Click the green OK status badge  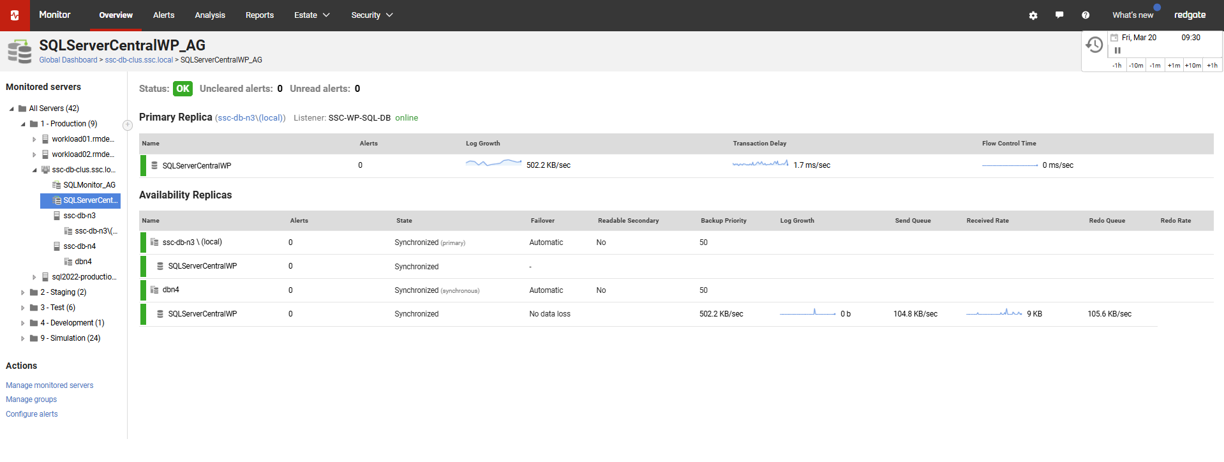point(183,89)
